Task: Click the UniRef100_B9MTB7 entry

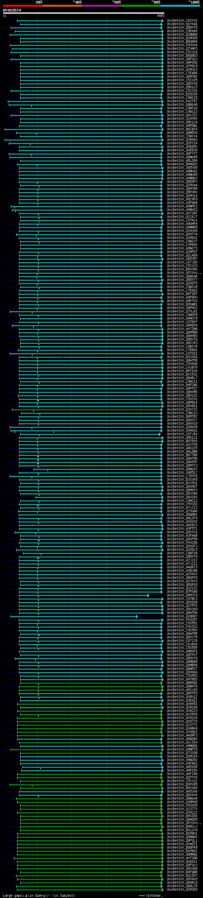Action: [182, 417]
